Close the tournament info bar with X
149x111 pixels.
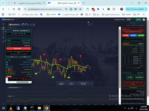(92, 83)
